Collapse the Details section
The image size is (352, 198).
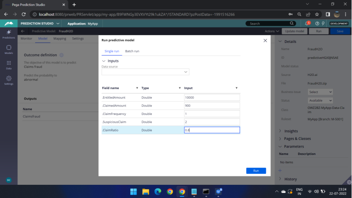tap(280, 42)
